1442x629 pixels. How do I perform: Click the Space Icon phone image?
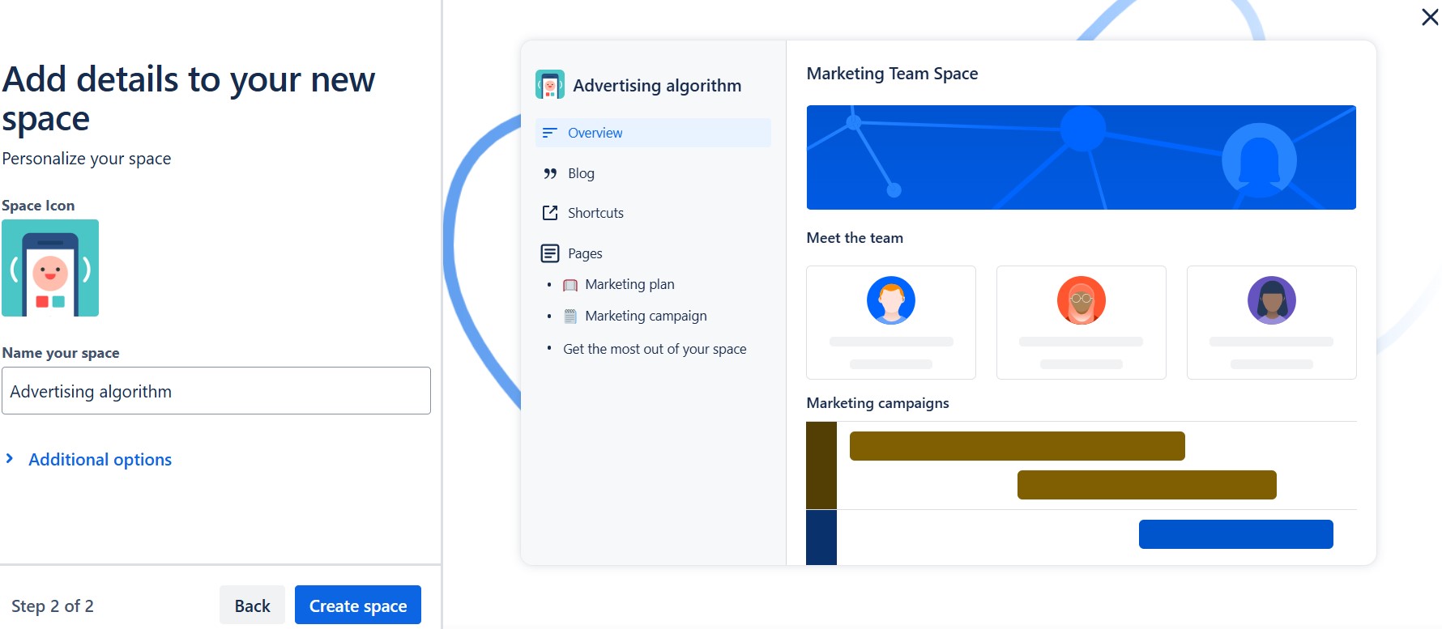[50, 268]
